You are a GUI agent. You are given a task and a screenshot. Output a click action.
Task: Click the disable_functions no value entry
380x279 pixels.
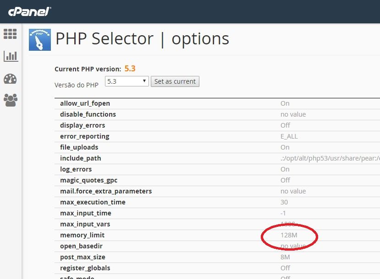(293, 114)
